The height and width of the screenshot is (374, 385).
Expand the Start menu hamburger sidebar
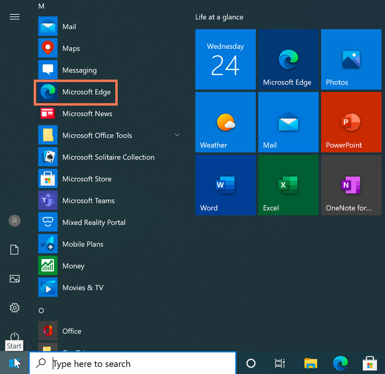14,17
